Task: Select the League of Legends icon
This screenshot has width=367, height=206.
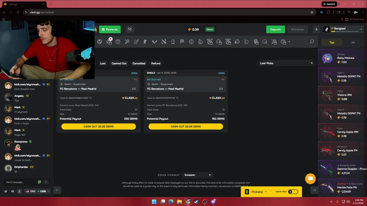Action: [200, 42]
